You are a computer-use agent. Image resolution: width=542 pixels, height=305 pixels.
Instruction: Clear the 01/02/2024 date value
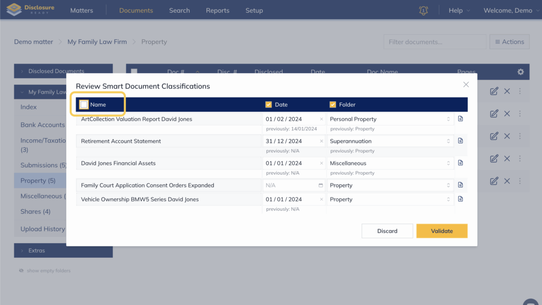[321, 119]
